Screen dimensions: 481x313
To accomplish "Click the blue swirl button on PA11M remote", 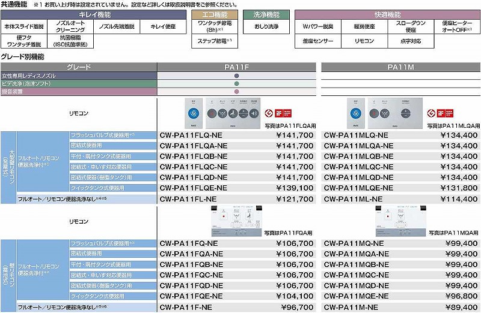I will (355, 112).
